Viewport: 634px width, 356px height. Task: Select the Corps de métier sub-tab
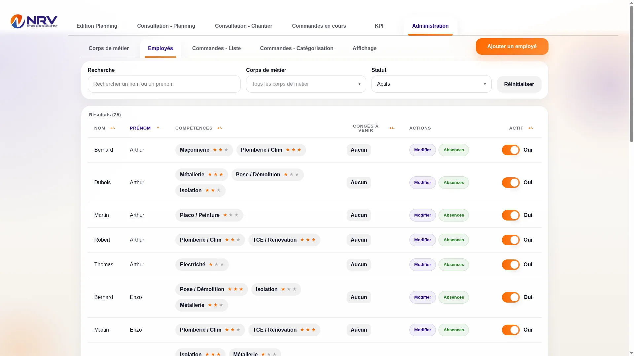tap(109, 48)
